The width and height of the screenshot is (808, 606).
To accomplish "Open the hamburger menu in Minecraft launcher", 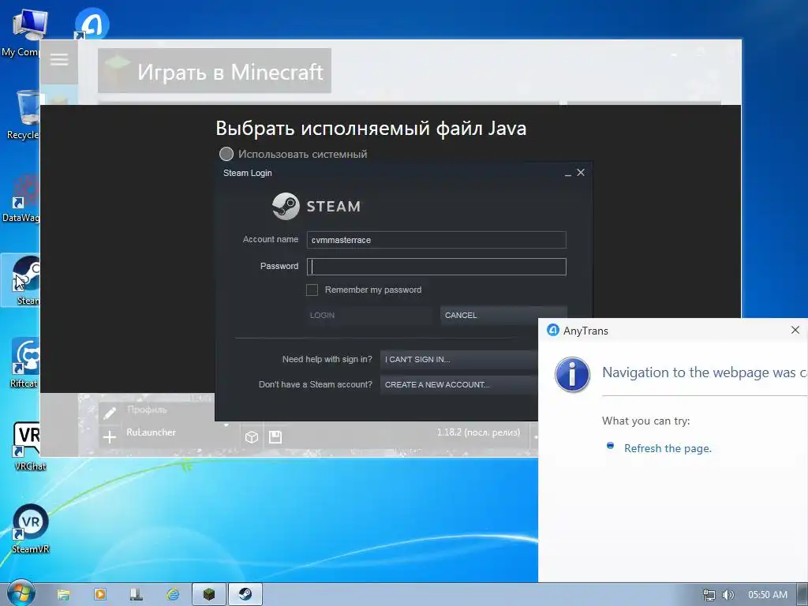I will point(59,60).
